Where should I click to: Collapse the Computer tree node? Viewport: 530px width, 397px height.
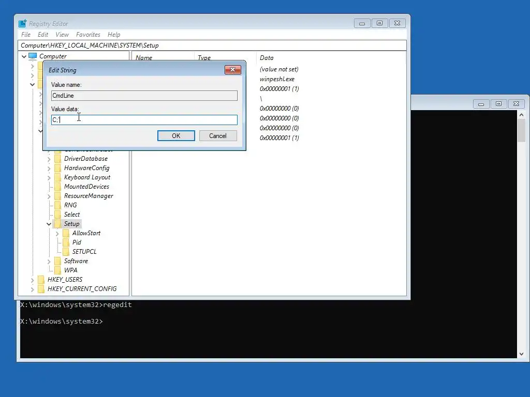24,56
